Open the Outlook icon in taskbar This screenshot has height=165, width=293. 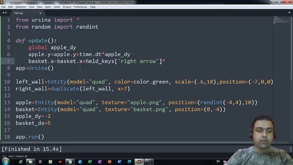[x=80, y=162]
